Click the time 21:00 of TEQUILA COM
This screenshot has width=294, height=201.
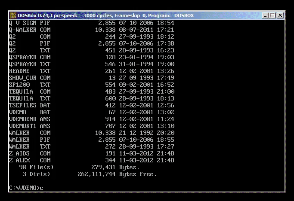(x=166, y=92)
